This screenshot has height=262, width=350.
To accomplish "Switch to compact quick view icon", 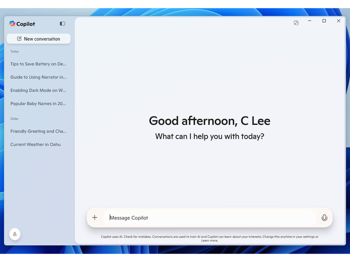I will click(296, 23).
